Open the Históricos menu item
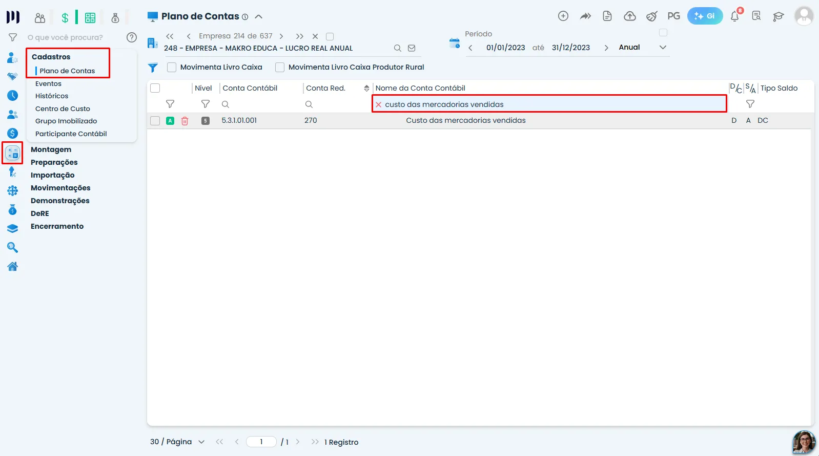819x456 pixels. (x=52, y=96)
